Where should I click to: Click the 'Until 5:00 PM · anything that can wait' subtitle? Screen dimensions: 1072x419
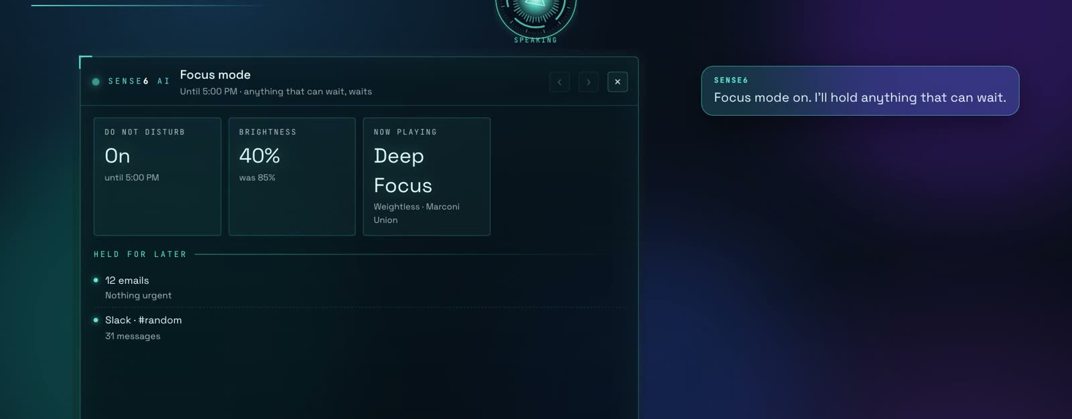click(275, 92)
